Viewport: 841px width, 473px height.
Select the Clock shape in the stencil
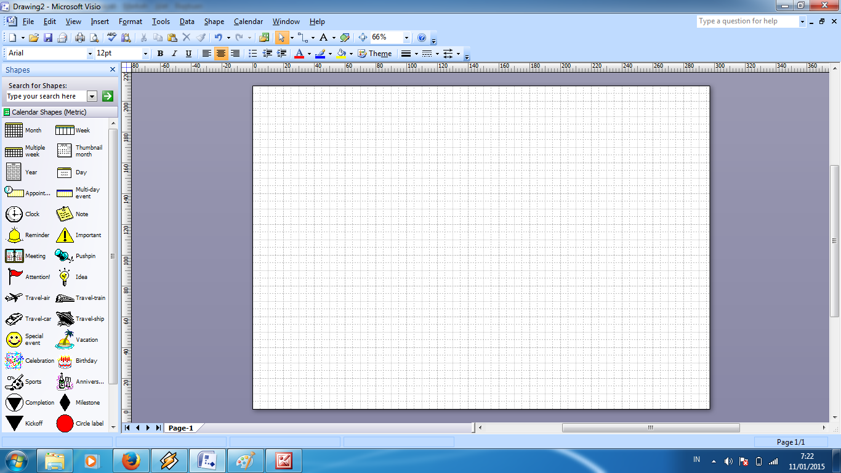point(14,214)
